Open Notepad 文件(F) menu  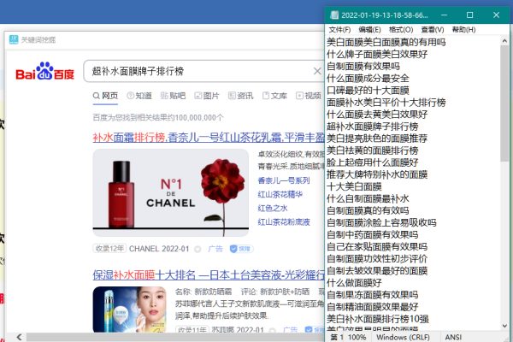pos(339,30)
